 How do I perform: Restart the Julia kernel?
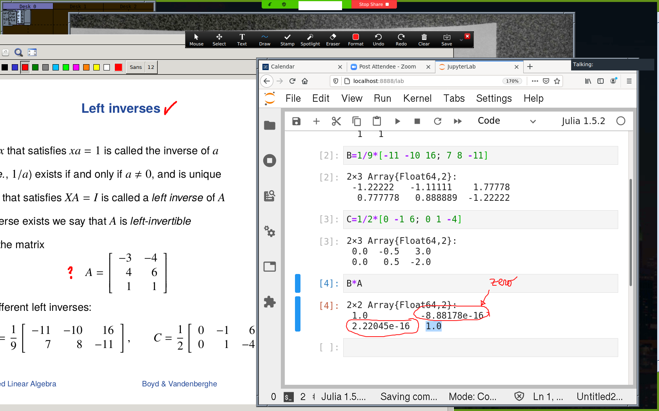pyautogui.click(x=437, y=121)
